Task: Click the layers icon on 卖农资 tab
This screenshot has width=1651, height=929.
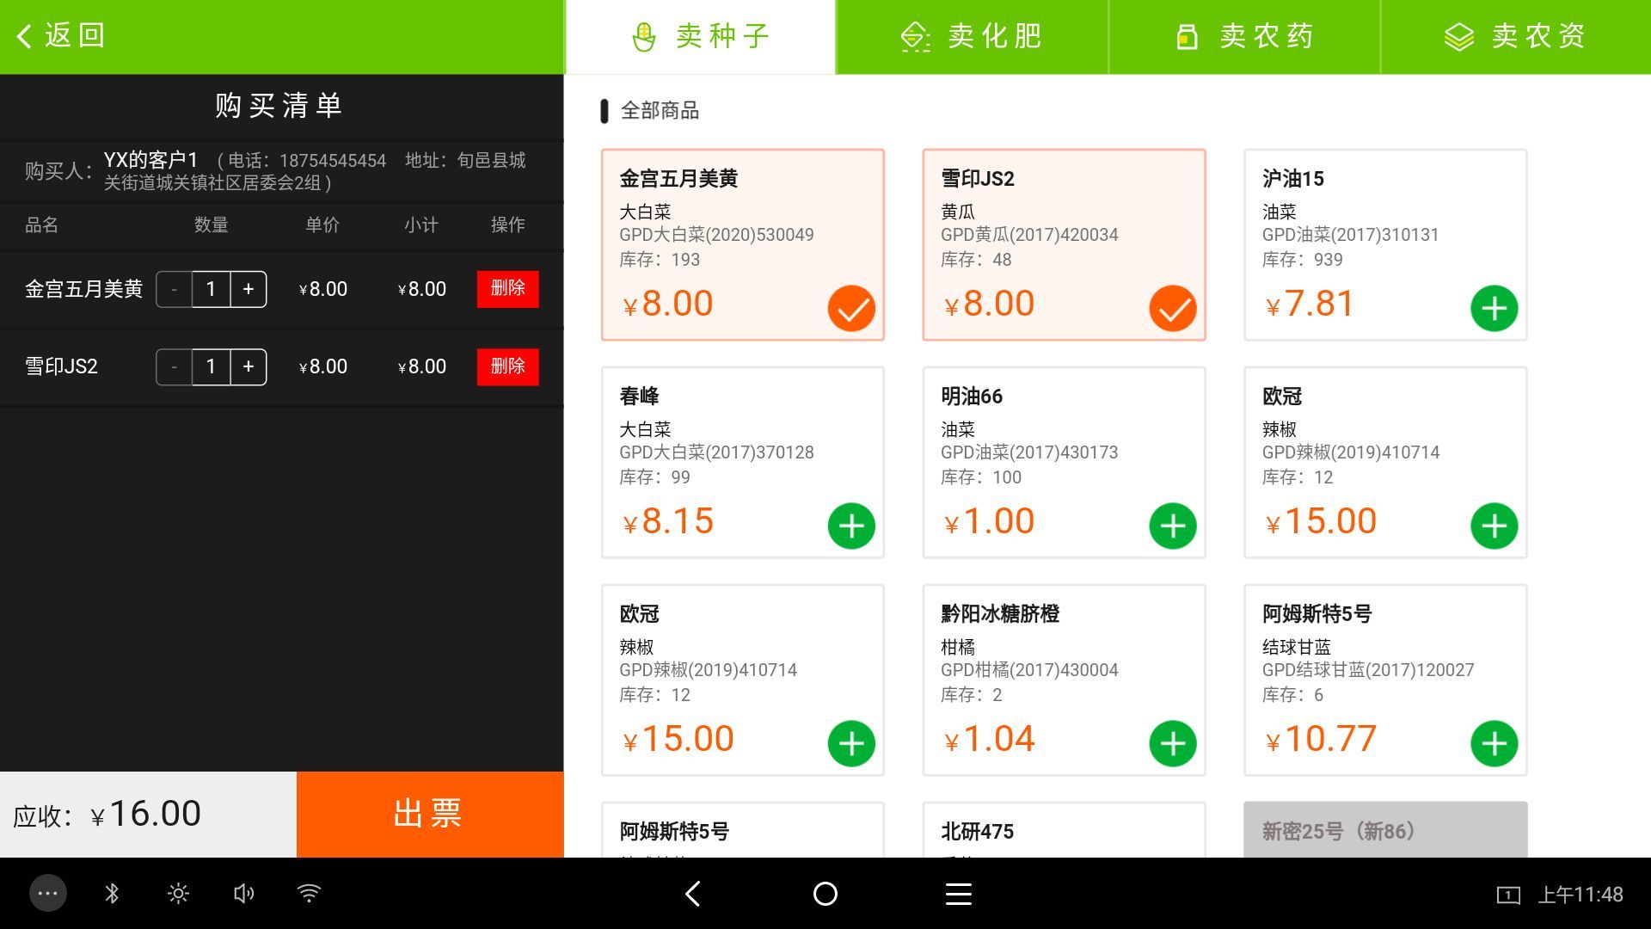Action: pos(1459,37)
